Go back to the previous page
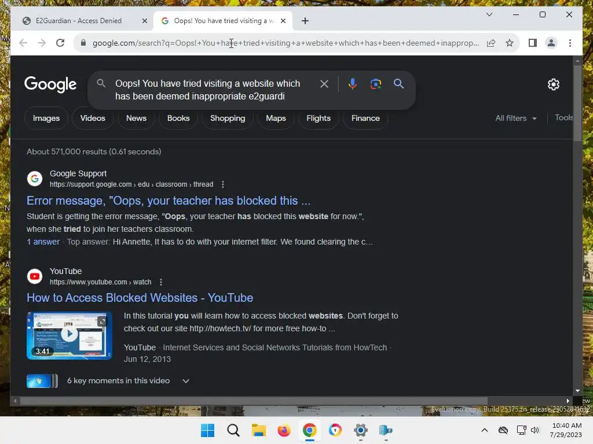The image size is (593, 444). coord(23,43)
